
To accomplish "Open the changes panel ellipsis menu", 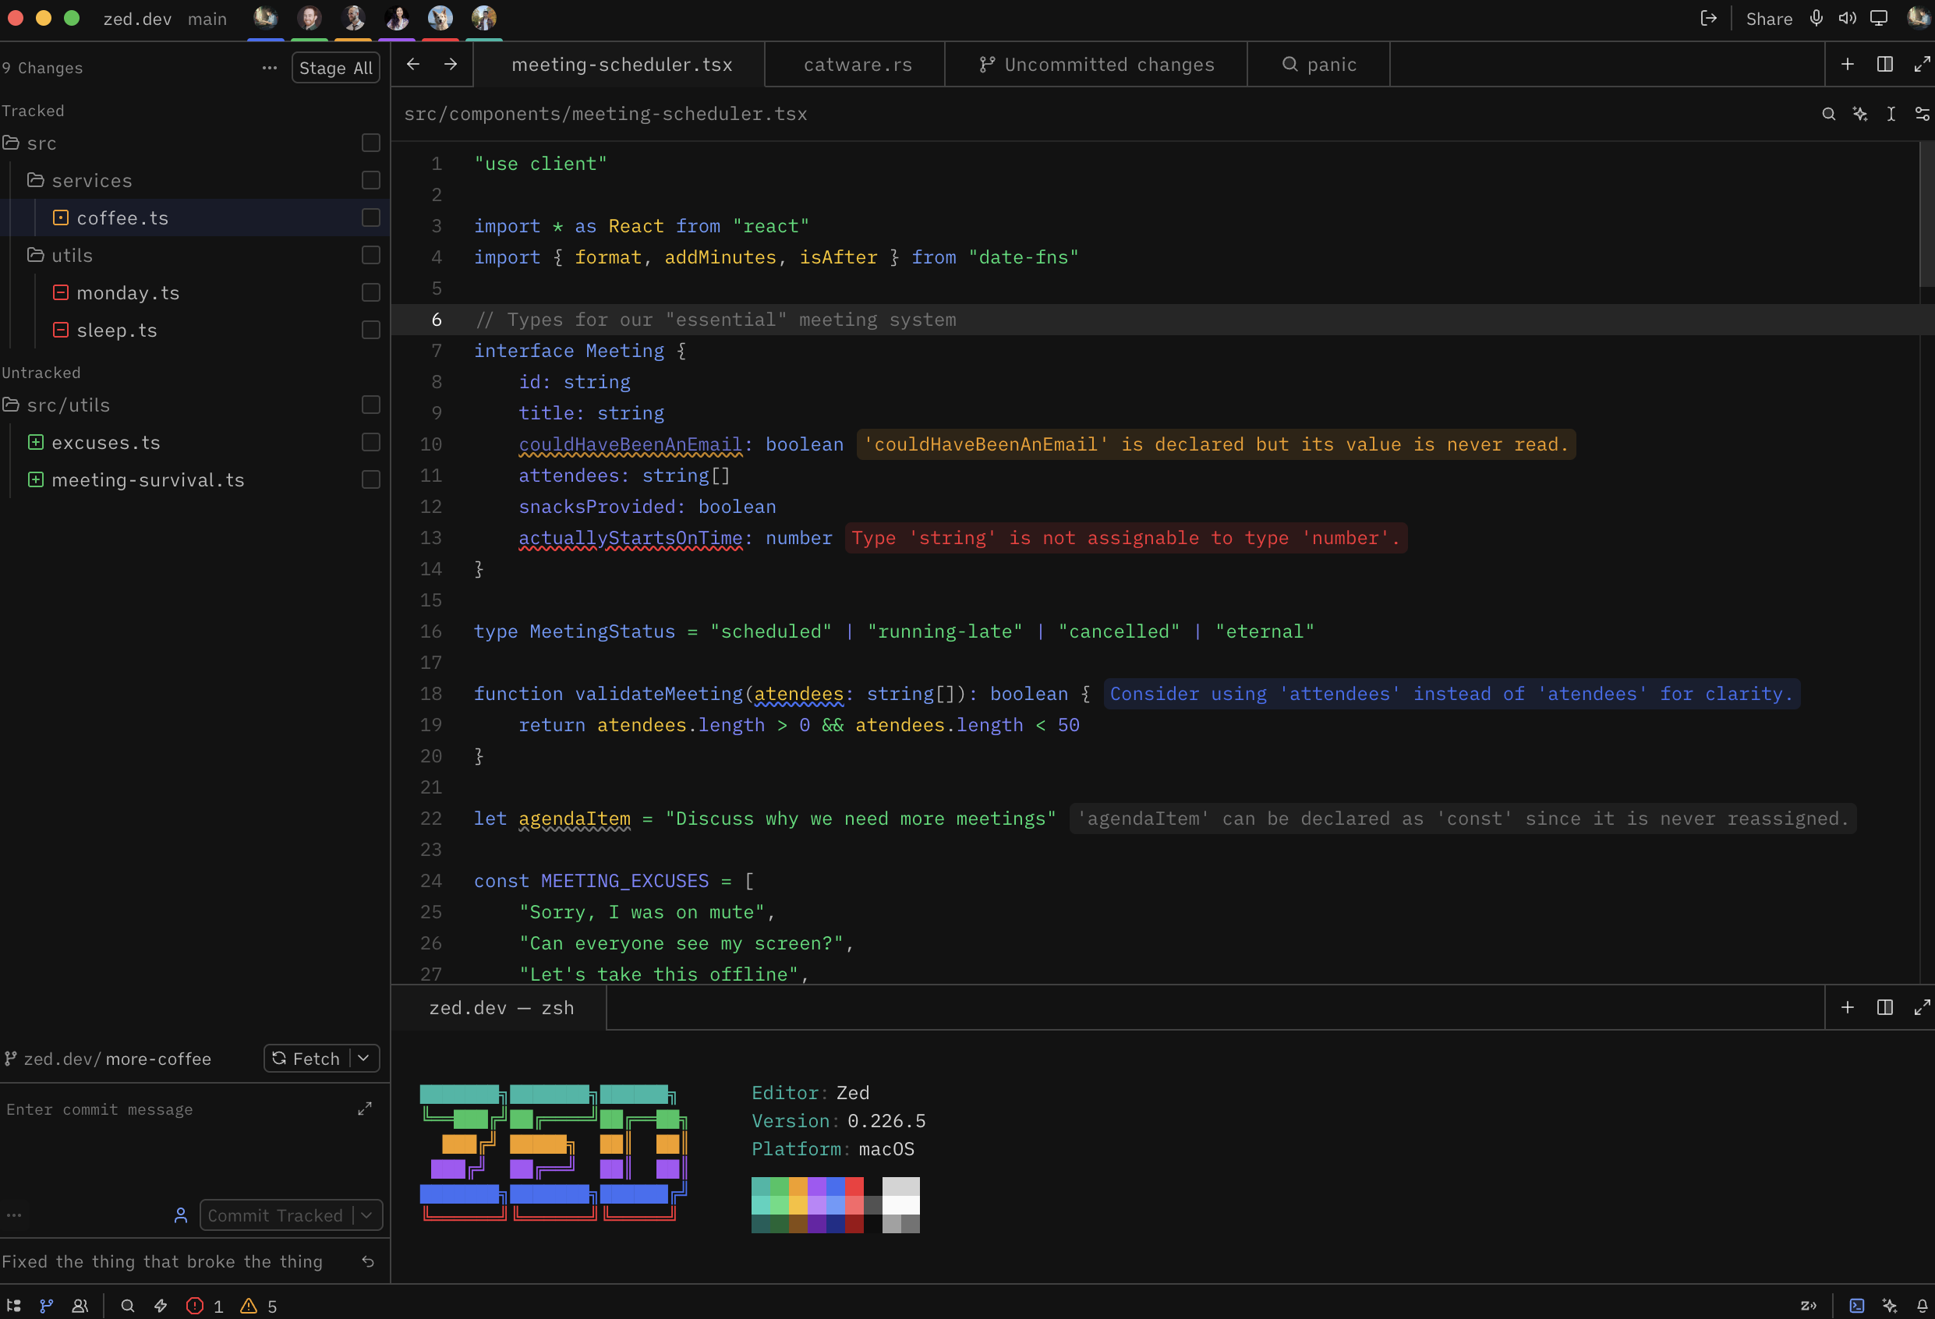I will click(269, 68).
